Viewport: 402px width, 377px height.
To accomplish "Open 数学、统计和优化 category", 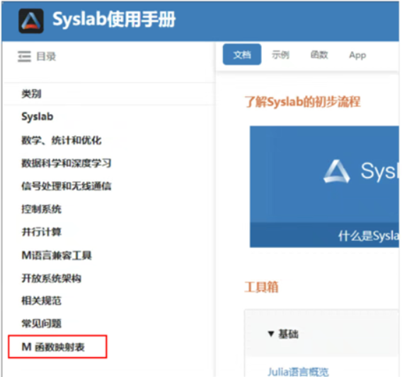I will tap(62, 140).
